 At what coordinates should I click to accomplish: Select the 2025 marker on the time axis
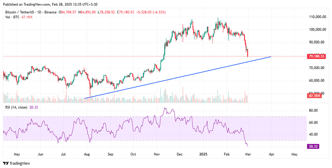coord(204,154)
